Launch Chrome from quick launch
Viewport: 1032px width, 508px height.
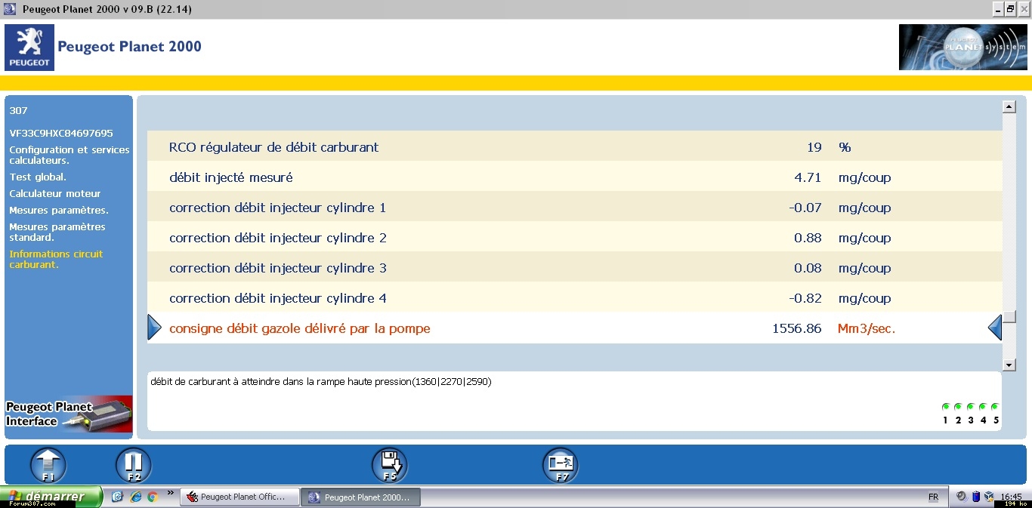(153, 497)
